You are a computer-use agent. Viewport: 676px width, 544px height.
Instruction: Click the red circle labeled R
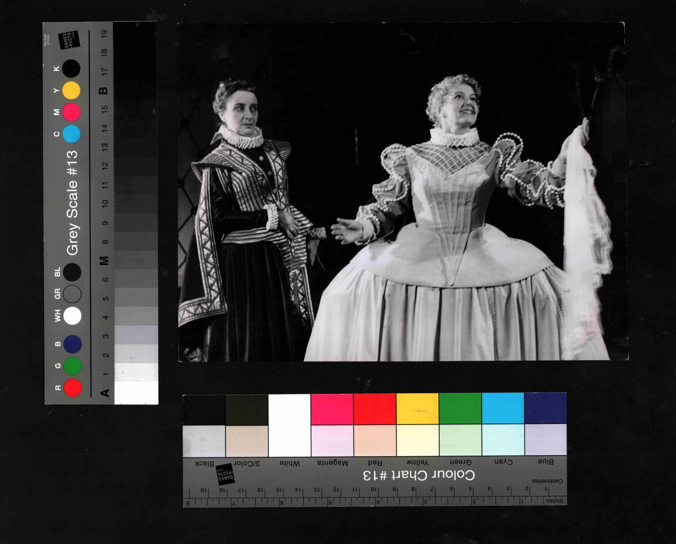click(x=72, y=388)
